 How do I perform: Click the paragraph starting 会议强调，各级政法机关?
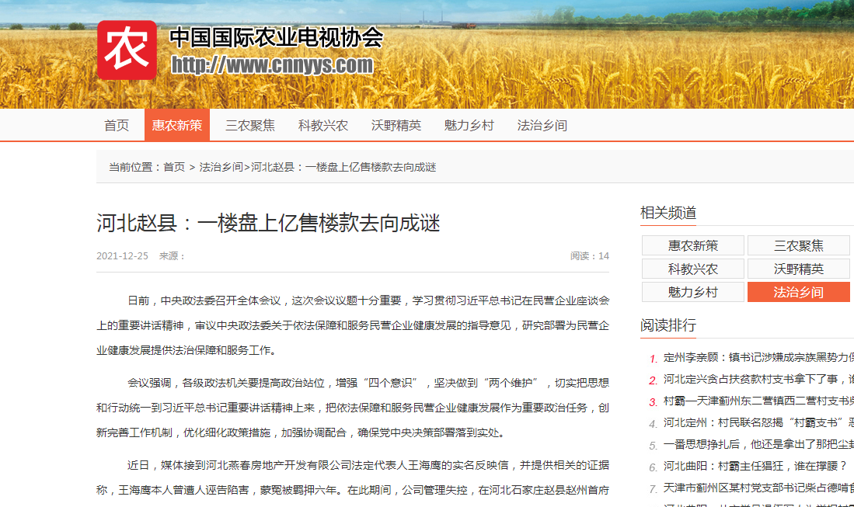(353, 408)
